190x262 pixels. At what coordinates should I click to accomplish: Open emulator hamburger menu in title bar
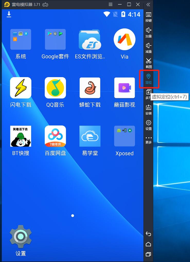[x=111, y=5]
